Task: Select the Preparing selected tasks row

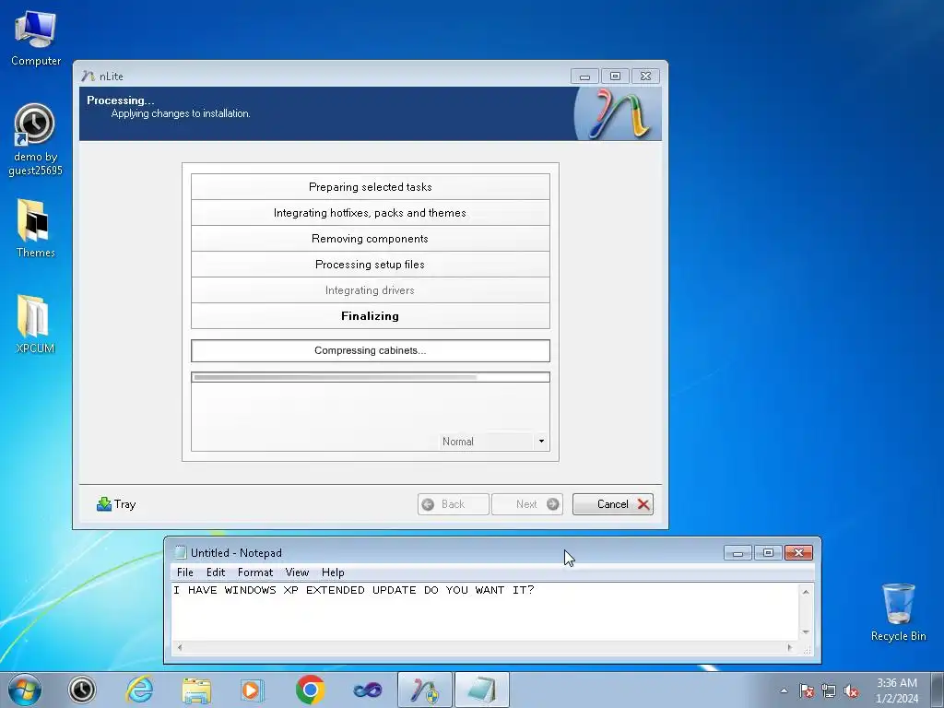Action: [x=371, y=186]
